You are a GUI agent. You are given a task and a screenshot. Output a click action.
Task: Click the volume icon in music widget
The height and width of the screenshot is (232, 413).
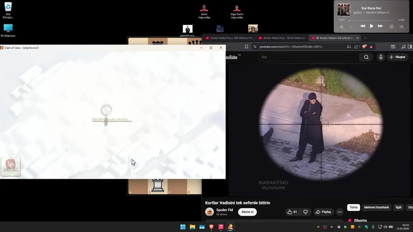pyautogui.click(x=342, y=27)
